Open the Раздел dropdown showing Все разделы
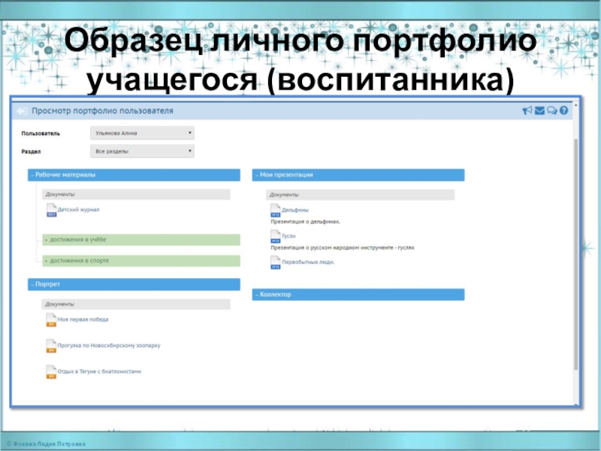The image size is (601, 451). (x=142, y=151)
